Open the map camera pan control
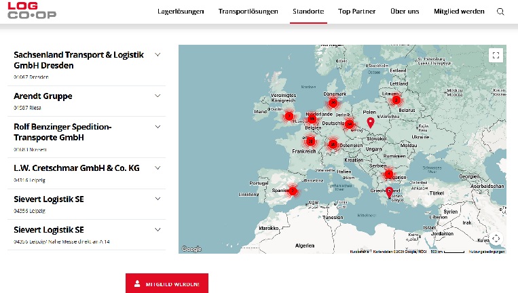Screen dimensions: 518x293 tap(496, 238)
